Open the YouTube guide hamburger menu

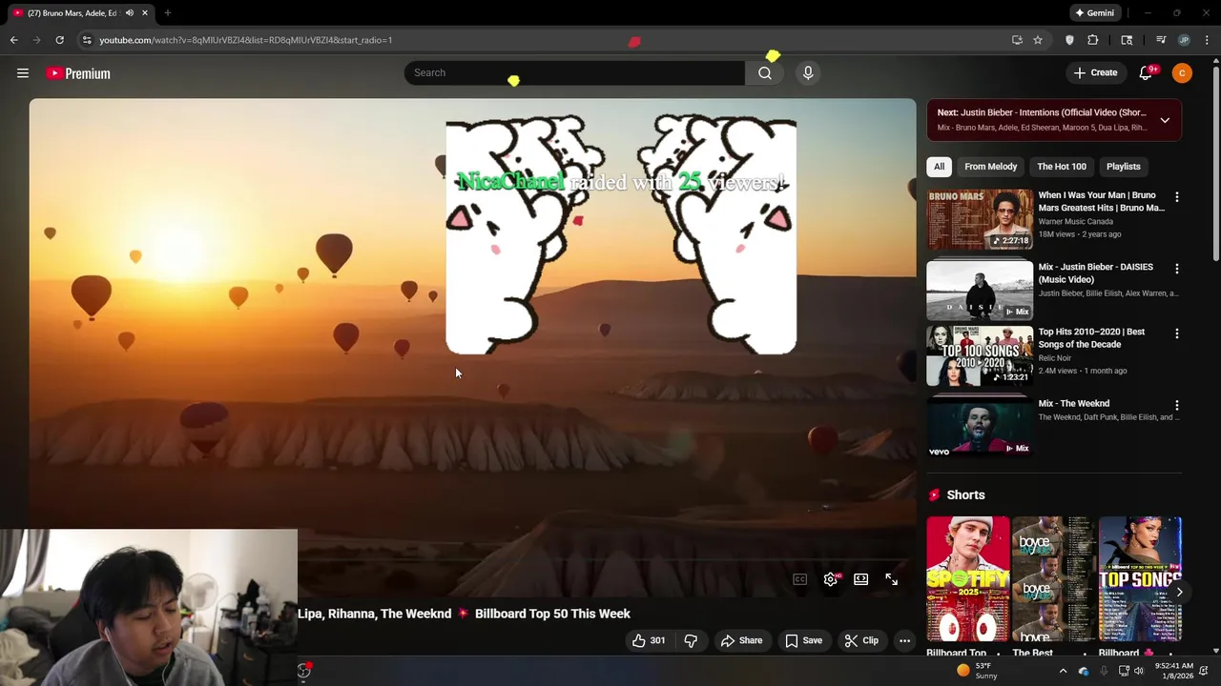coord(23,73)
